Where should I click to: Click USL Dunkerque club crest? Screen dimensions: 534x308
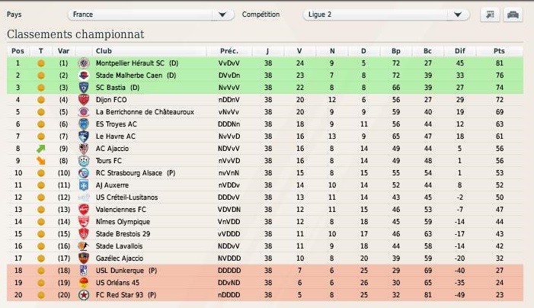tap(84, 271)
